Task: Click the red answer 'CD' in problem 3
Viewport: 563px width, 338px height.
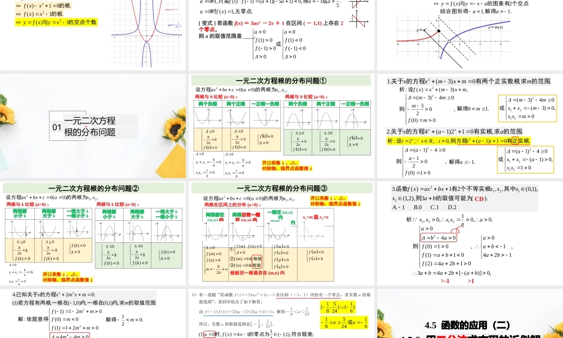Action: pos(479,199)
